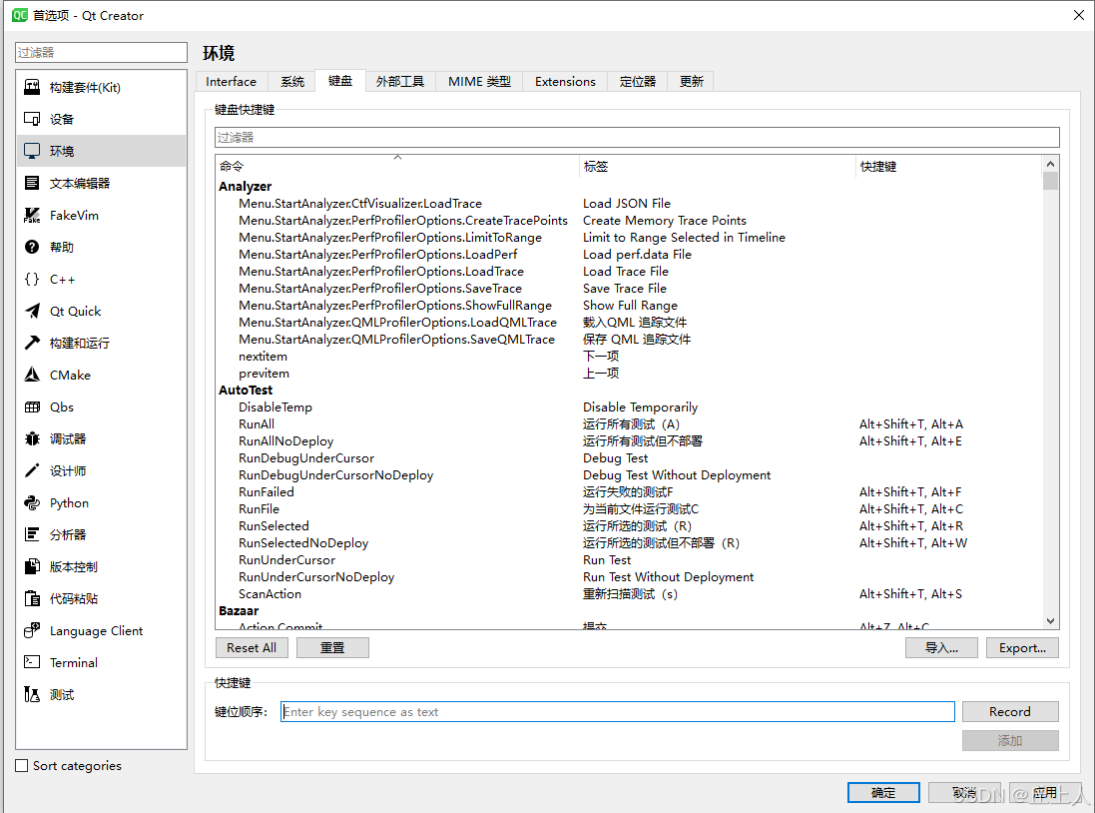Open the 定位器 locator tab

[638, 82]
